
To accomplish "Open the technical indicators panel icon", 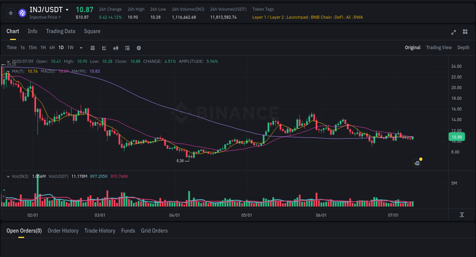I will (127, 48).
